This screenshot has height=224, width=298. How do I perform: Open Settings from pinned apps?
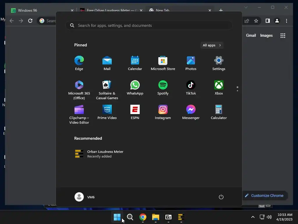219,63
